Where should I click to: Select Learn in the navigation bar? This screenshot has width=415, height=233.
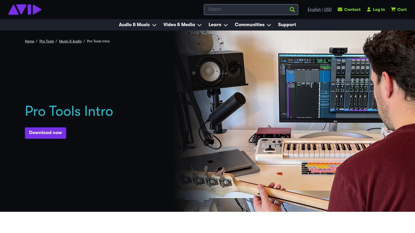point(215,25)
